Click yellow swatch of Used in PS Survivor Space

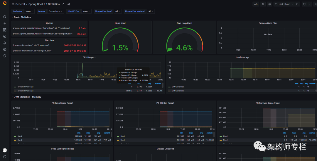[x=220, y=140]
